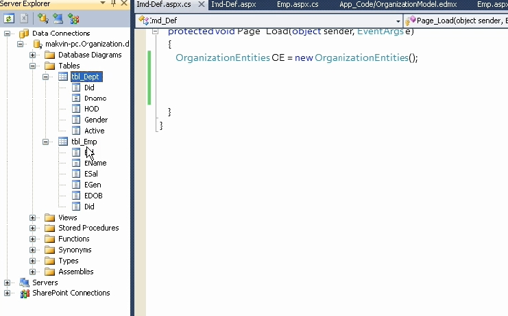Image resolution: width=508 pixels, height=316 pixels.
Task: Click the Refresh icon in Server Explorer
Action: pyautogui.click(x=10, y=18)
